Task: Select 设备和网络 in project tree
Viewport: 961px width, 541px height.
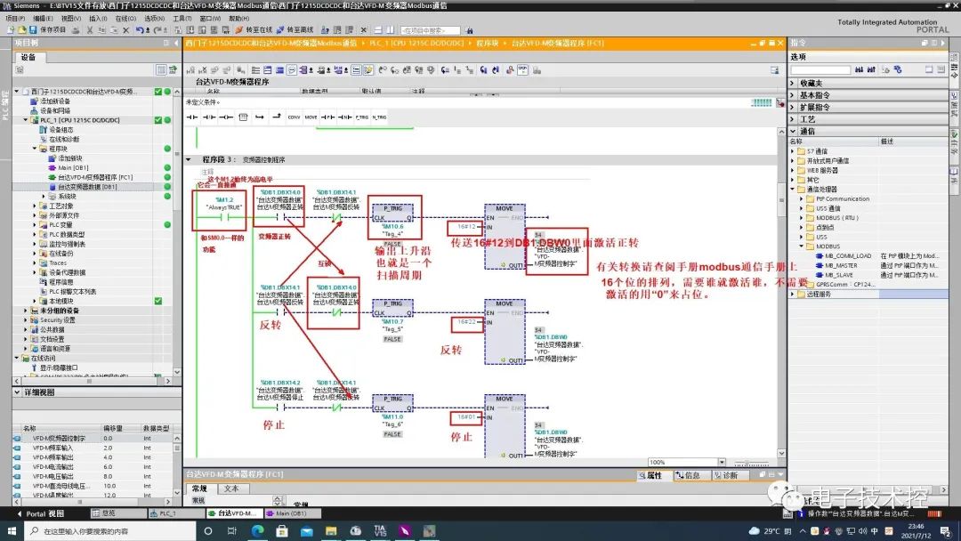Action: tap(55, 111)
